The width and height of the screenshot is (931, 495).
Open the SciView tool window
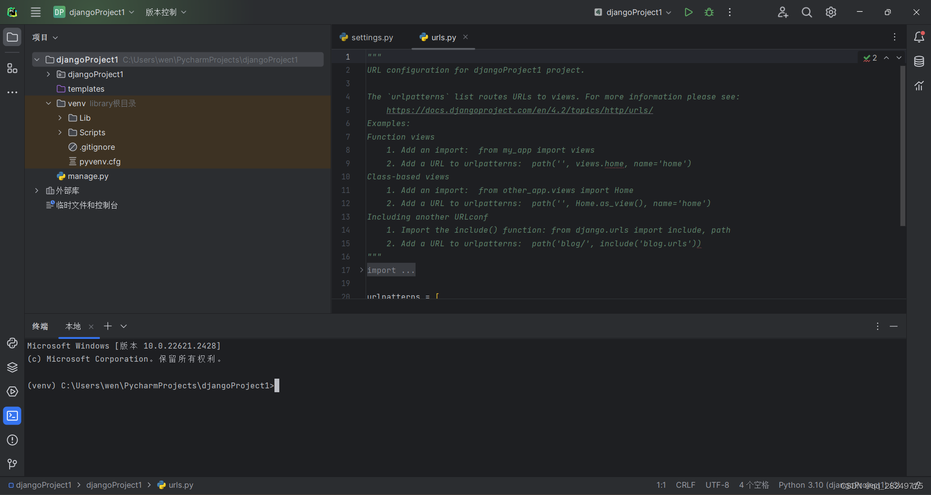click(919, 86)
